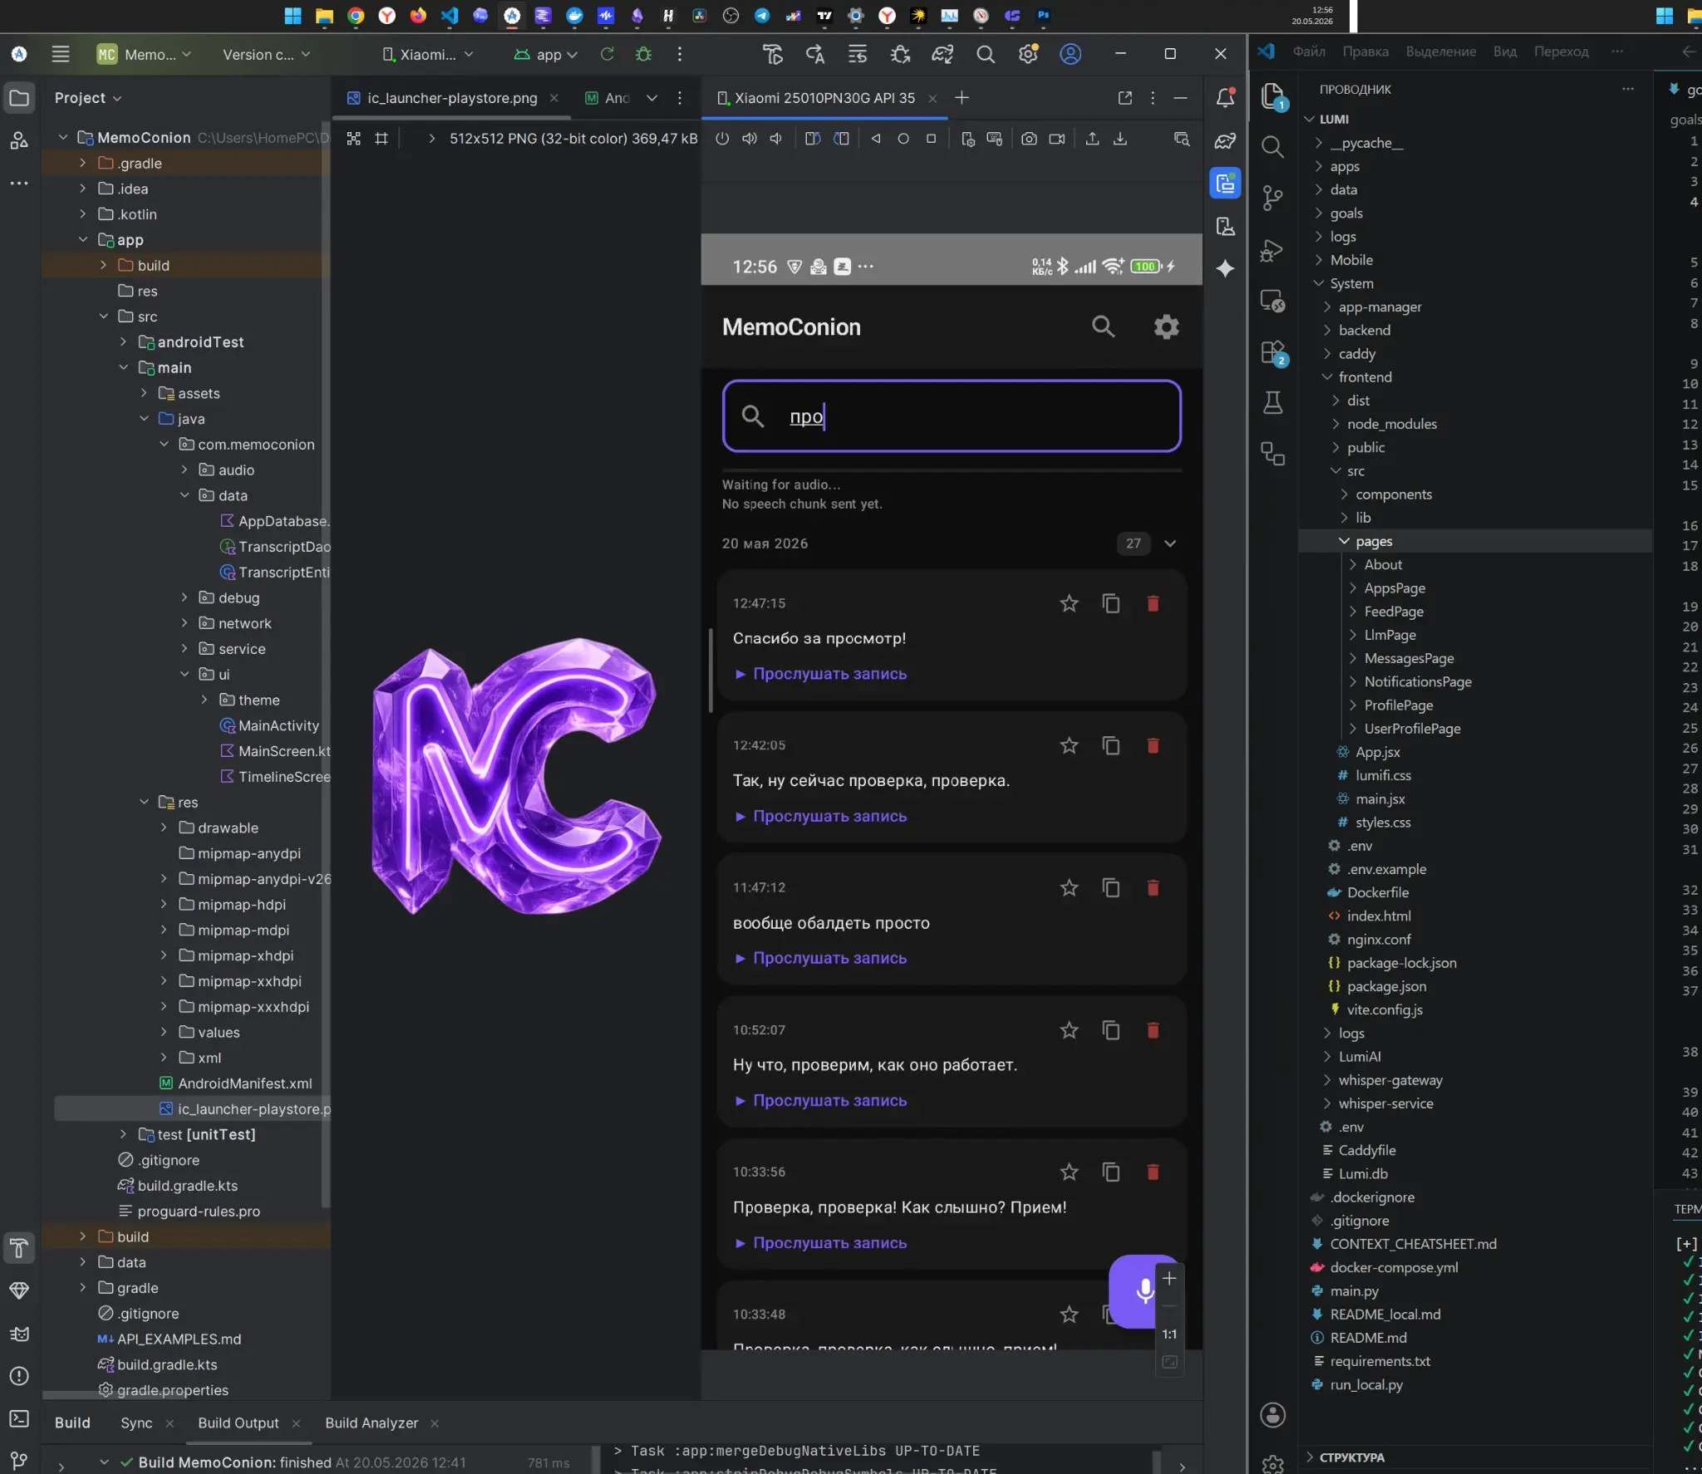Start screen recording in the device toolbar
This screenshot has height=1474, width=1702.
1057,139
